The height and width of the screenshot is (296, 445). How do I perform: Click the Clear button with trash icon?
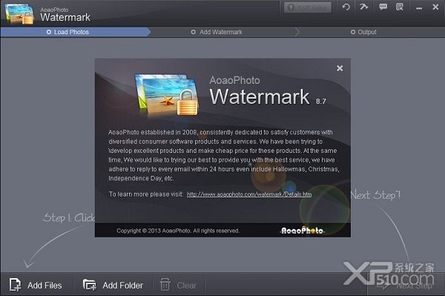(x=178, y=285)
